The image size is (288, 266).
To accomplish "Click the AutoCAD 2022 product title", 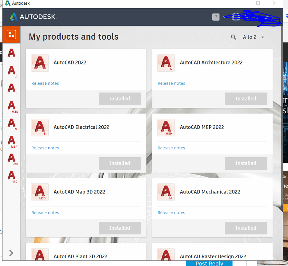I will click(70, 63).
